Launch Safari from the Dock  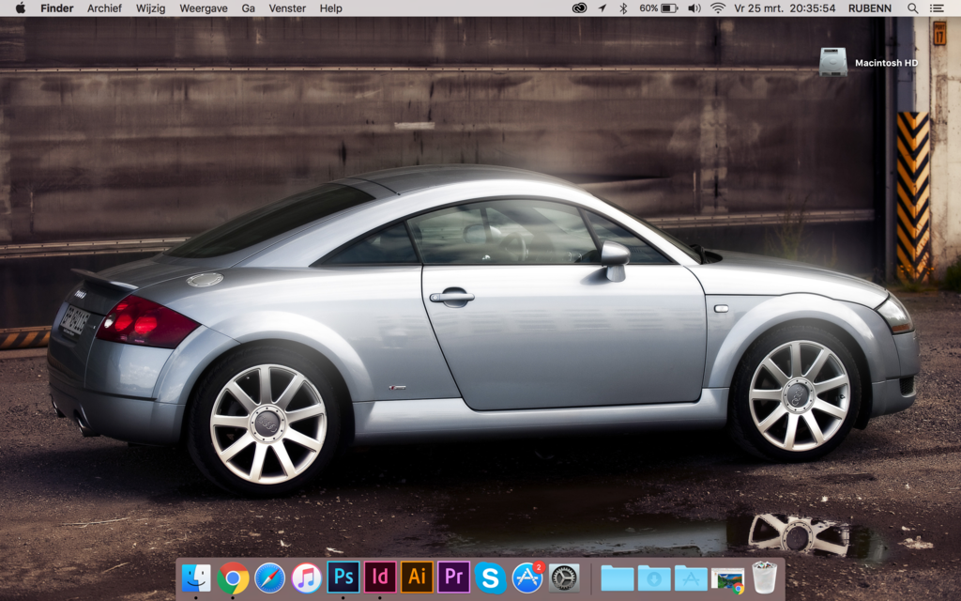tap(269, 578)
